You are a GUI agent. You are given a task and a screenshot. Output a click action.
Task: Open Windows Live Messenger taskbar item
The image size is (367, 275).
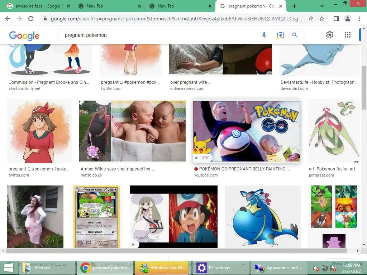(x=162, y=268)
